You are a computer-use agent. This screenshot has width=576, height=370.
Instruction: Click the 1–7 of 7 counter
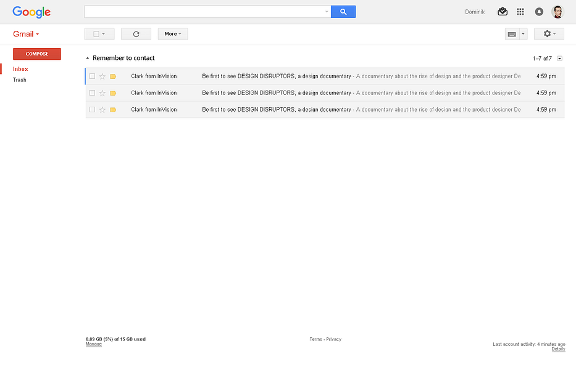[x=542, y=59]
